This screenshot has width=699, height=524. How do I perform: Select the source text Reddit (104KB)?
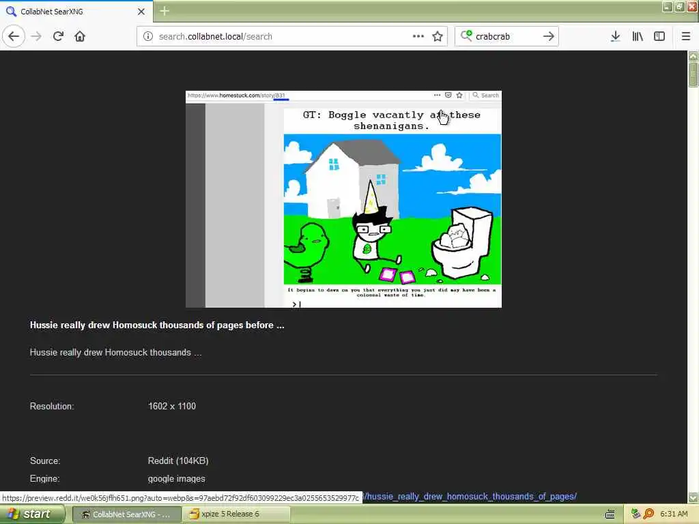178,461
